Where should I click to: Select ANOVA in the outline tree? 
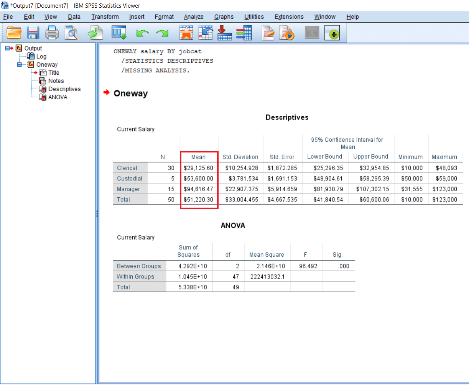click(x=58, y=97)
